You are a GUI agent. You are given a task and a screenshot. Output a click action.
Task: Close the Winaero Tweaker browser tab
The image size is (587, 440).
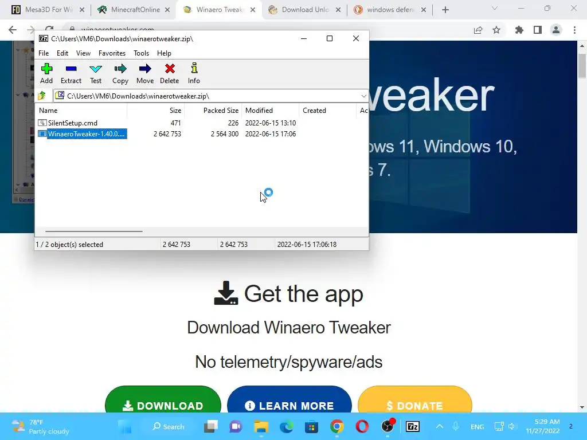point(253,10)
